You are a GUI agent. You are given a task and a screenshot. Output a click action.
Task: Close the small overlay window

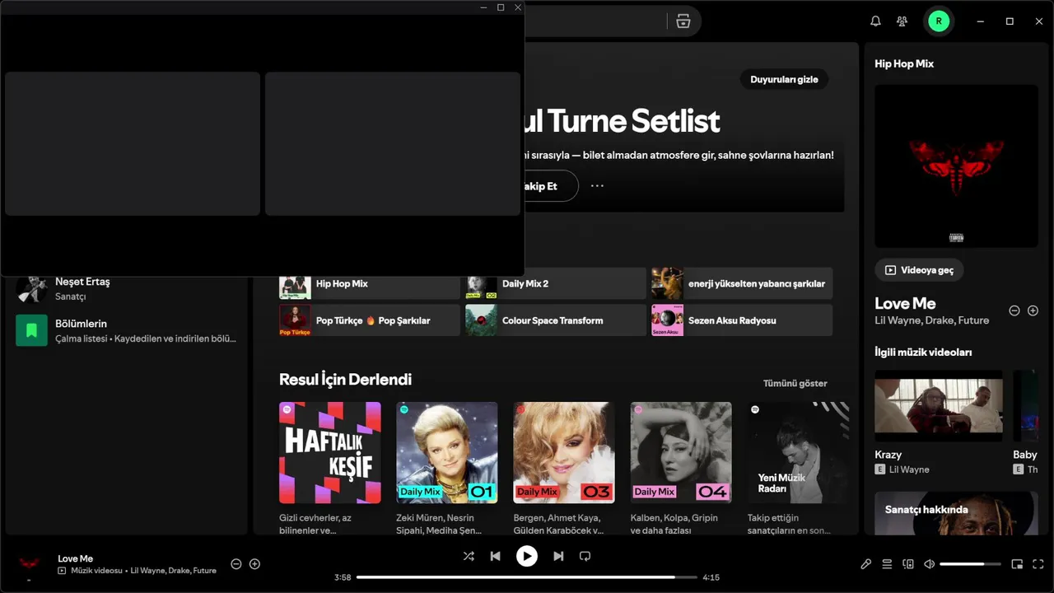pyautogui.click(x=518, y=7)
